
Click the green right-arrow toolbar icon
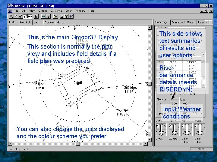click(x=43, y=16)
